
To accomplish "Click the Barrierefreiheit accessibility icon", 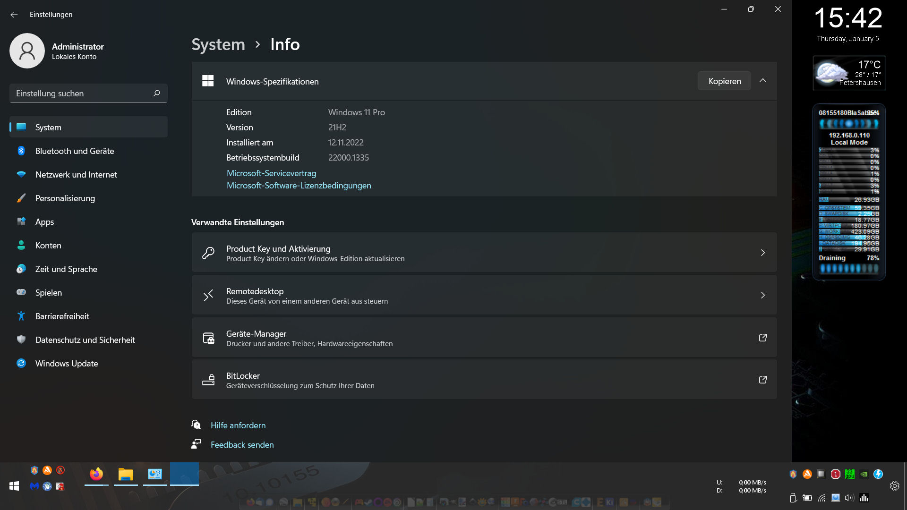I will click(21, 316).
